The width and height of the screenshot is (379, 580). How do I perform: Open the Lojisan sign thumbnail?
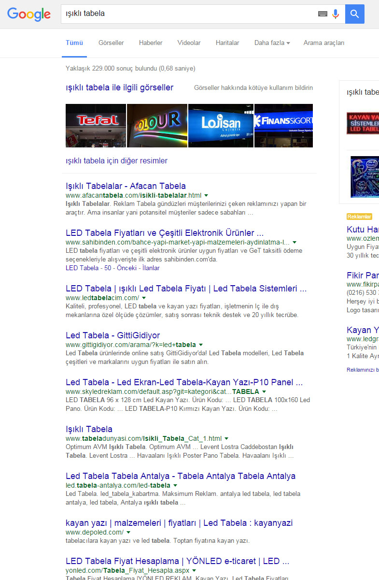click(x=221, y=126)
